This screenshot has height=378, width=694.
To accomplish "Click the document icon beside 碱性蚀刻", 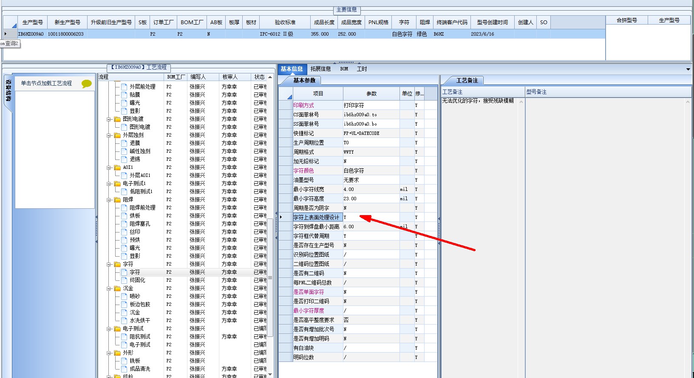I will pyautogui.click(x=125, y=151).
